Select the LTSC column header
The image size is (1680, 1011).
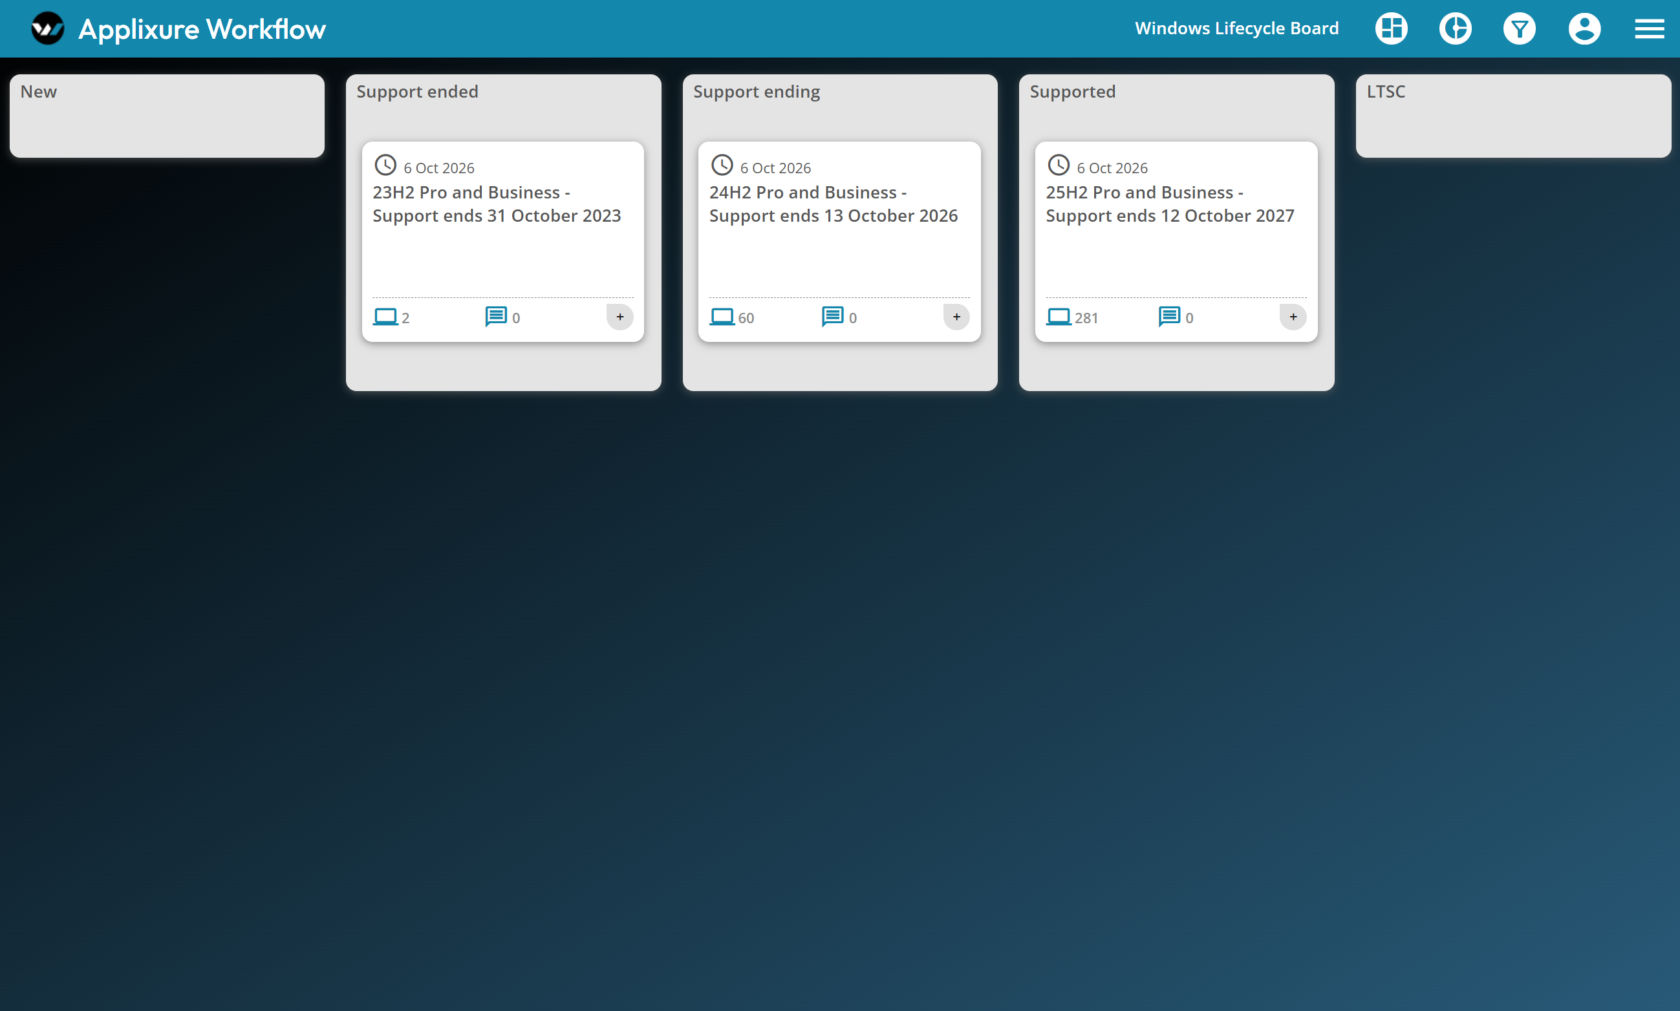tap(1386, 92)
